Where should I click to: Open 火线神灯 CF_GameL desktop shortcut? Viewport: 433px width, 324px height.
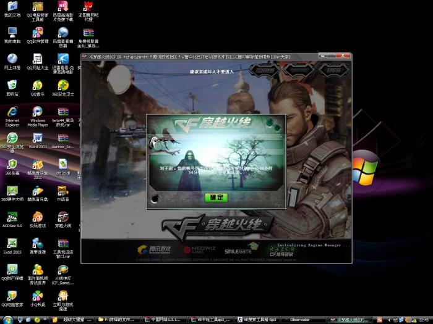click(x=63, y=275)
